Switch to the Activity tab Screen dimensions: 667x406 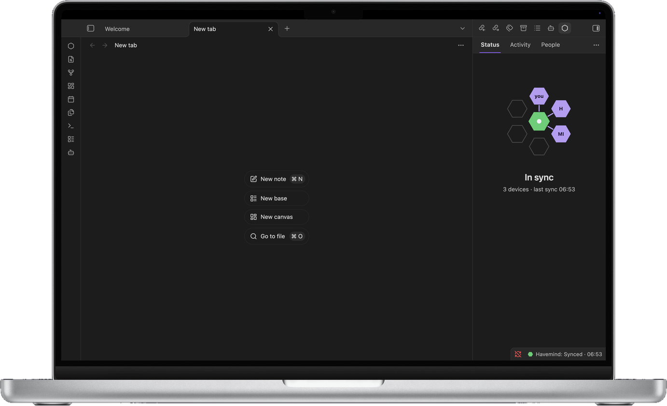[520, 45]
